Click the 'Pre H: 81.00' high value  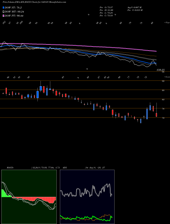(x=106, y=10)
